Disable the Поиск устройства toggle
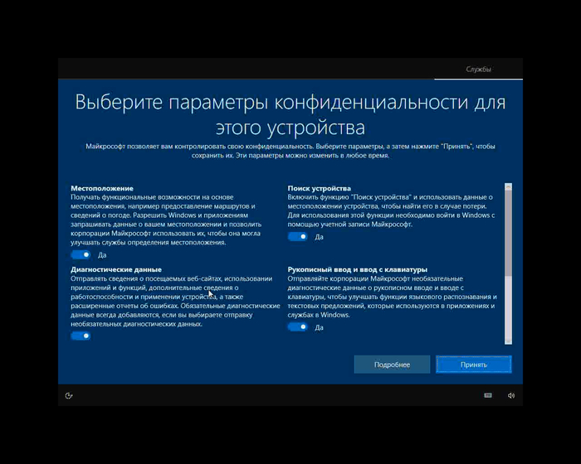The height and width of the screenshot is (464, 581). pos(297,236)
